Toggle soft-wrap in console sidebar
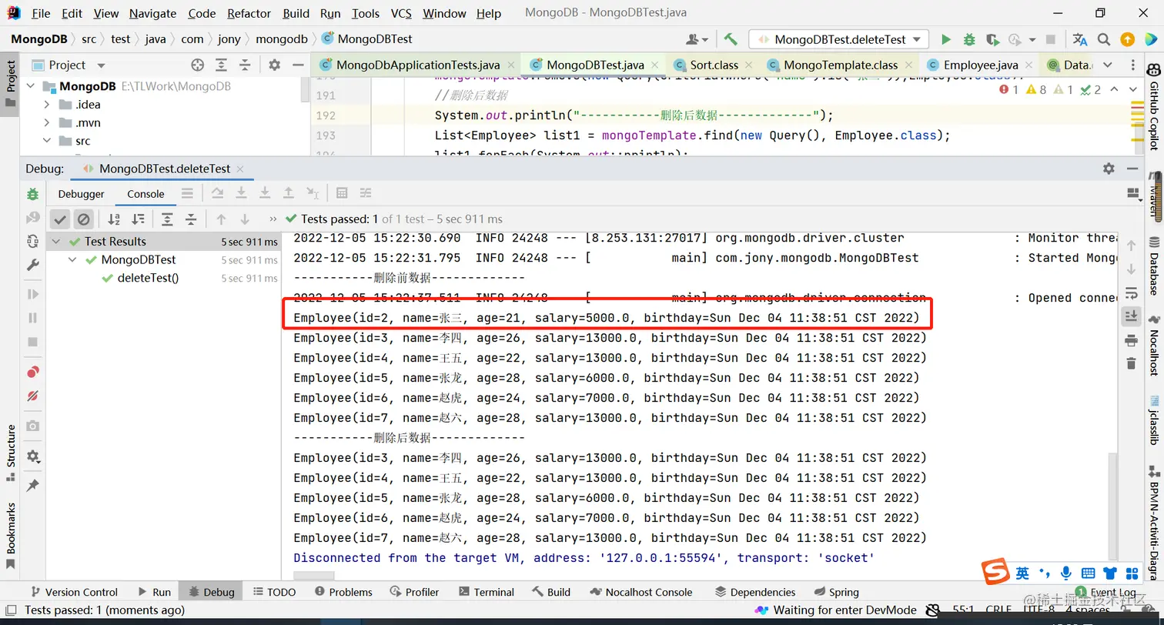 point(1131,292)
